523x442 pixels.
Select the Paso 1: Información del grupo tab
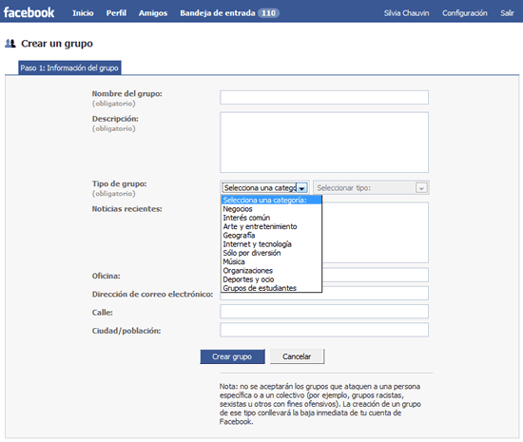tap(69, 67)
